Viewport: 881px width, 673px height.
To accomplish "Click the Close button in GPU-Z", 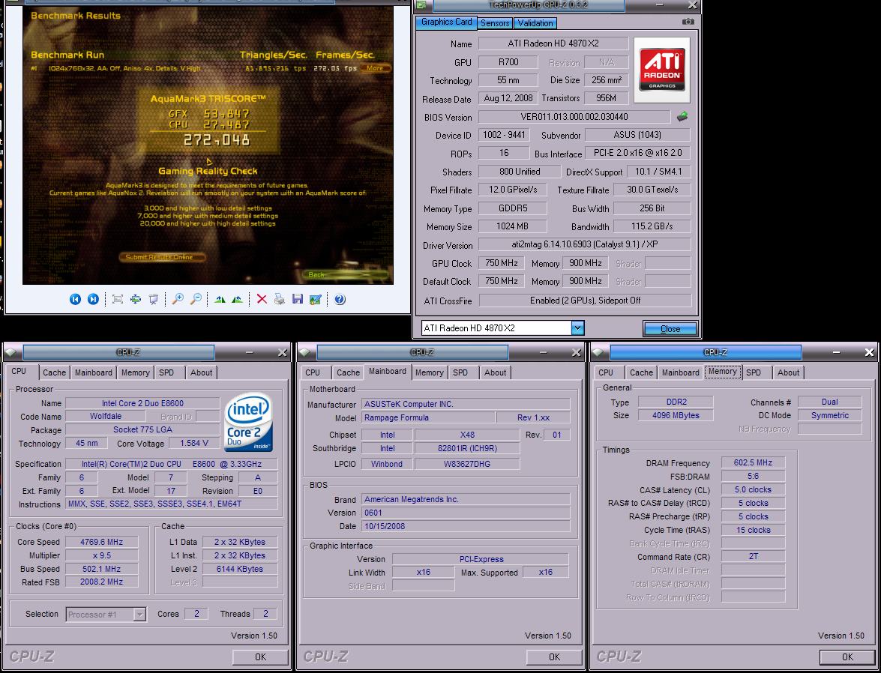I will (x=670, y=329).
